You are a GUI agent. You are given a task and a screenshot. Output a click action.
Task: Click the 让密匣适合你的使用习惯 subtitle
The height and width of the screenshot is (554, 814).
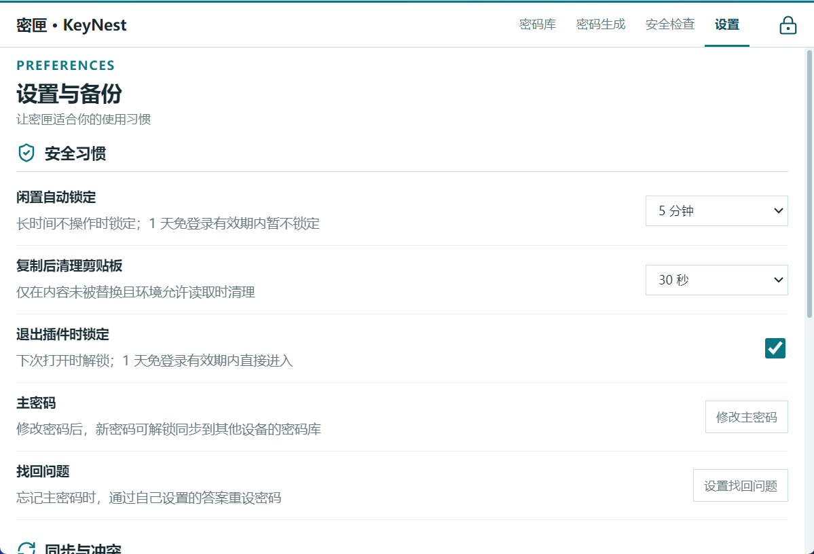click(x=84, y=119)
